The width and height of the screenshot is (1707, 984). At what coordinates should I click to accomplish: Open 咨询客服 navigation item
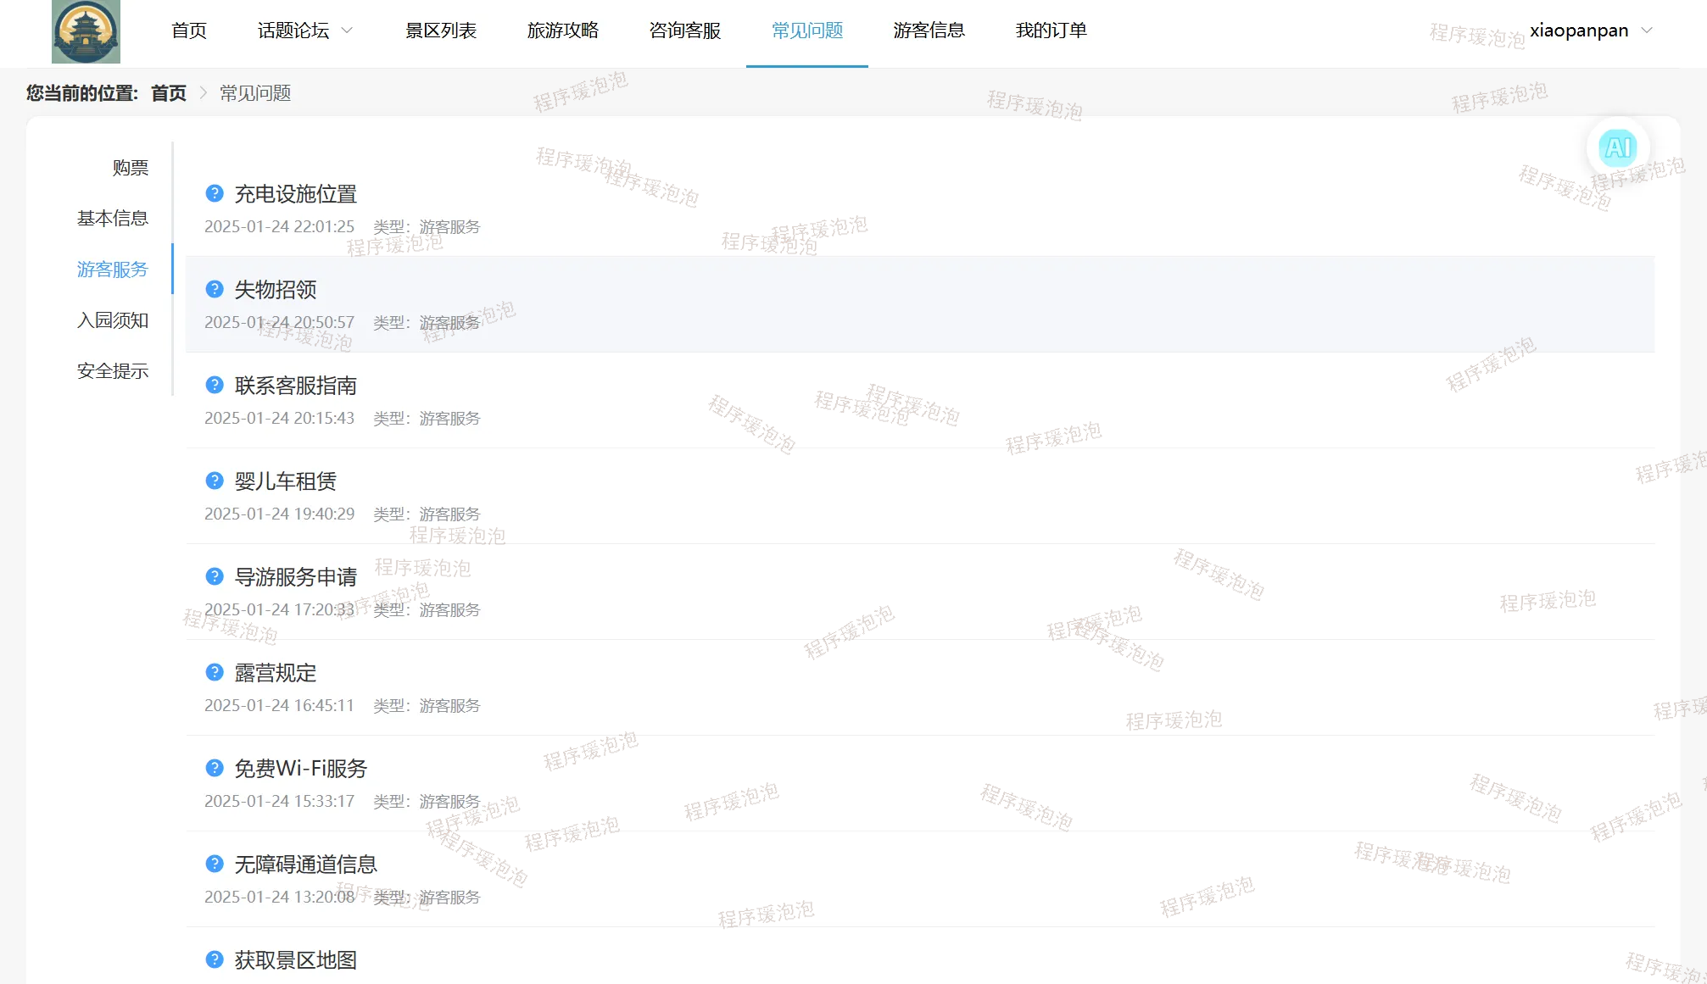point(684,31)
